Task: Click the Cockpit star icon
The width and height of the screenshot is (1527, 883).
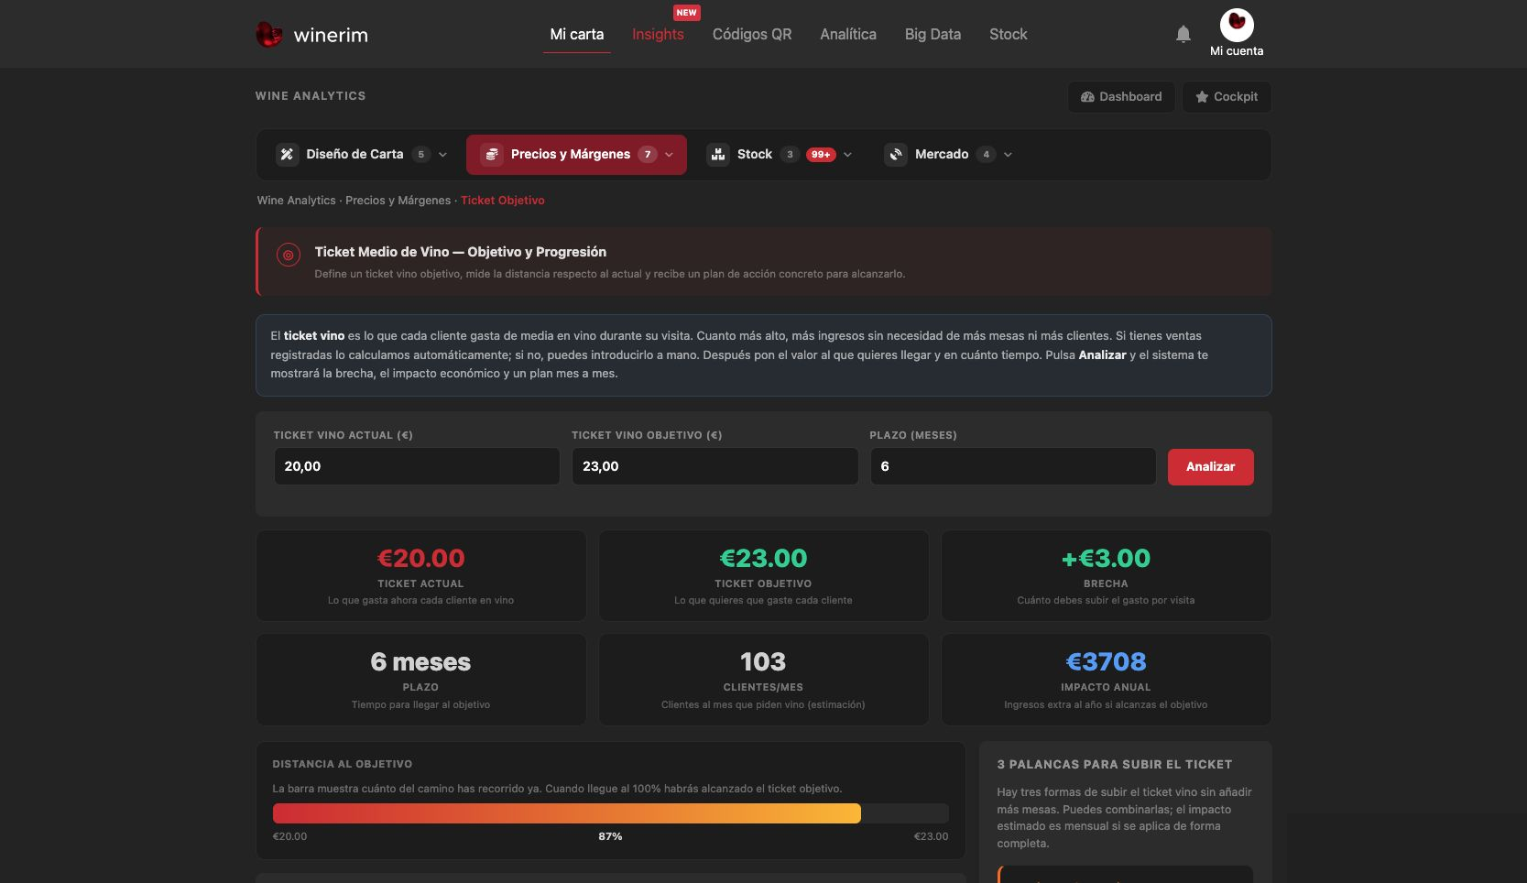Action: 1202,97
